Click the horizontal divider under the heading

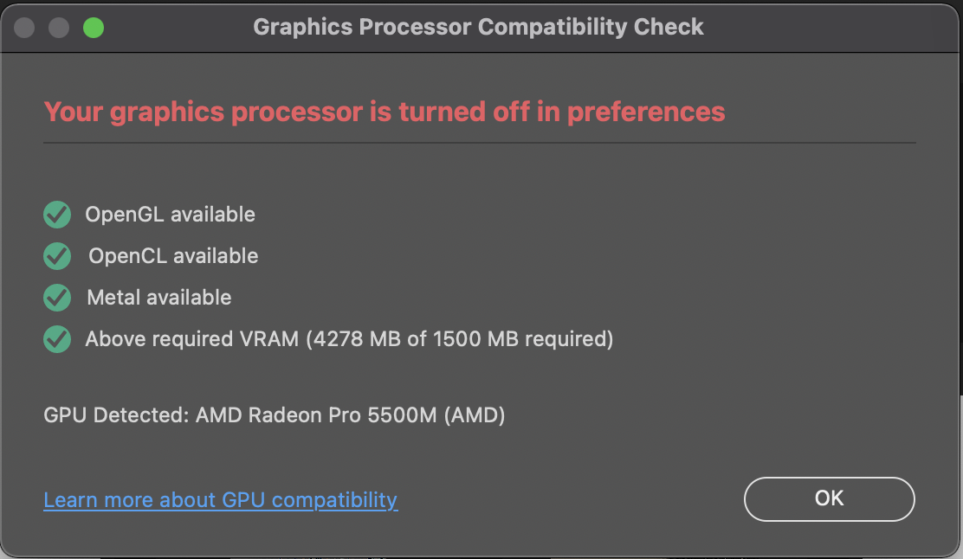click(x=479, y=142)
